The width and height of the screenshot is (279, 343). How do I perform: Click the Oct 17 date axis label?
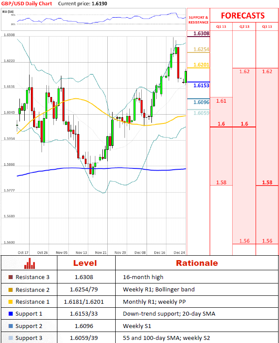pyautogui.click(x=23, y=253)
